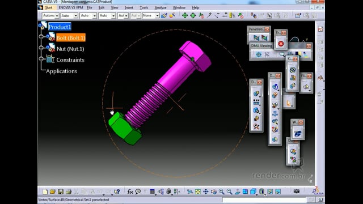Open the fourth 'Auto' dropdown
Viewport: 363px width, 204px height.
point(107,15)
